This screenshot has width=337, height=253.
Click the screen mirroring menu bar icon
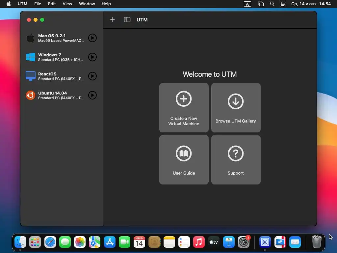click(x=261, y=4)
